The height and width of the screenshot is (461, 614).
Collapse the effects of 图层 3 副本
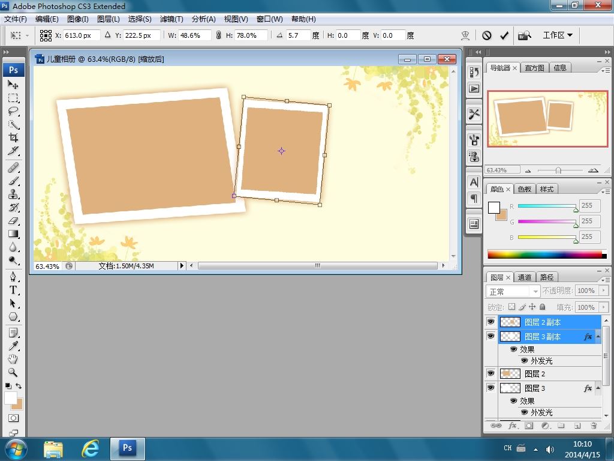tap(598, 337)
